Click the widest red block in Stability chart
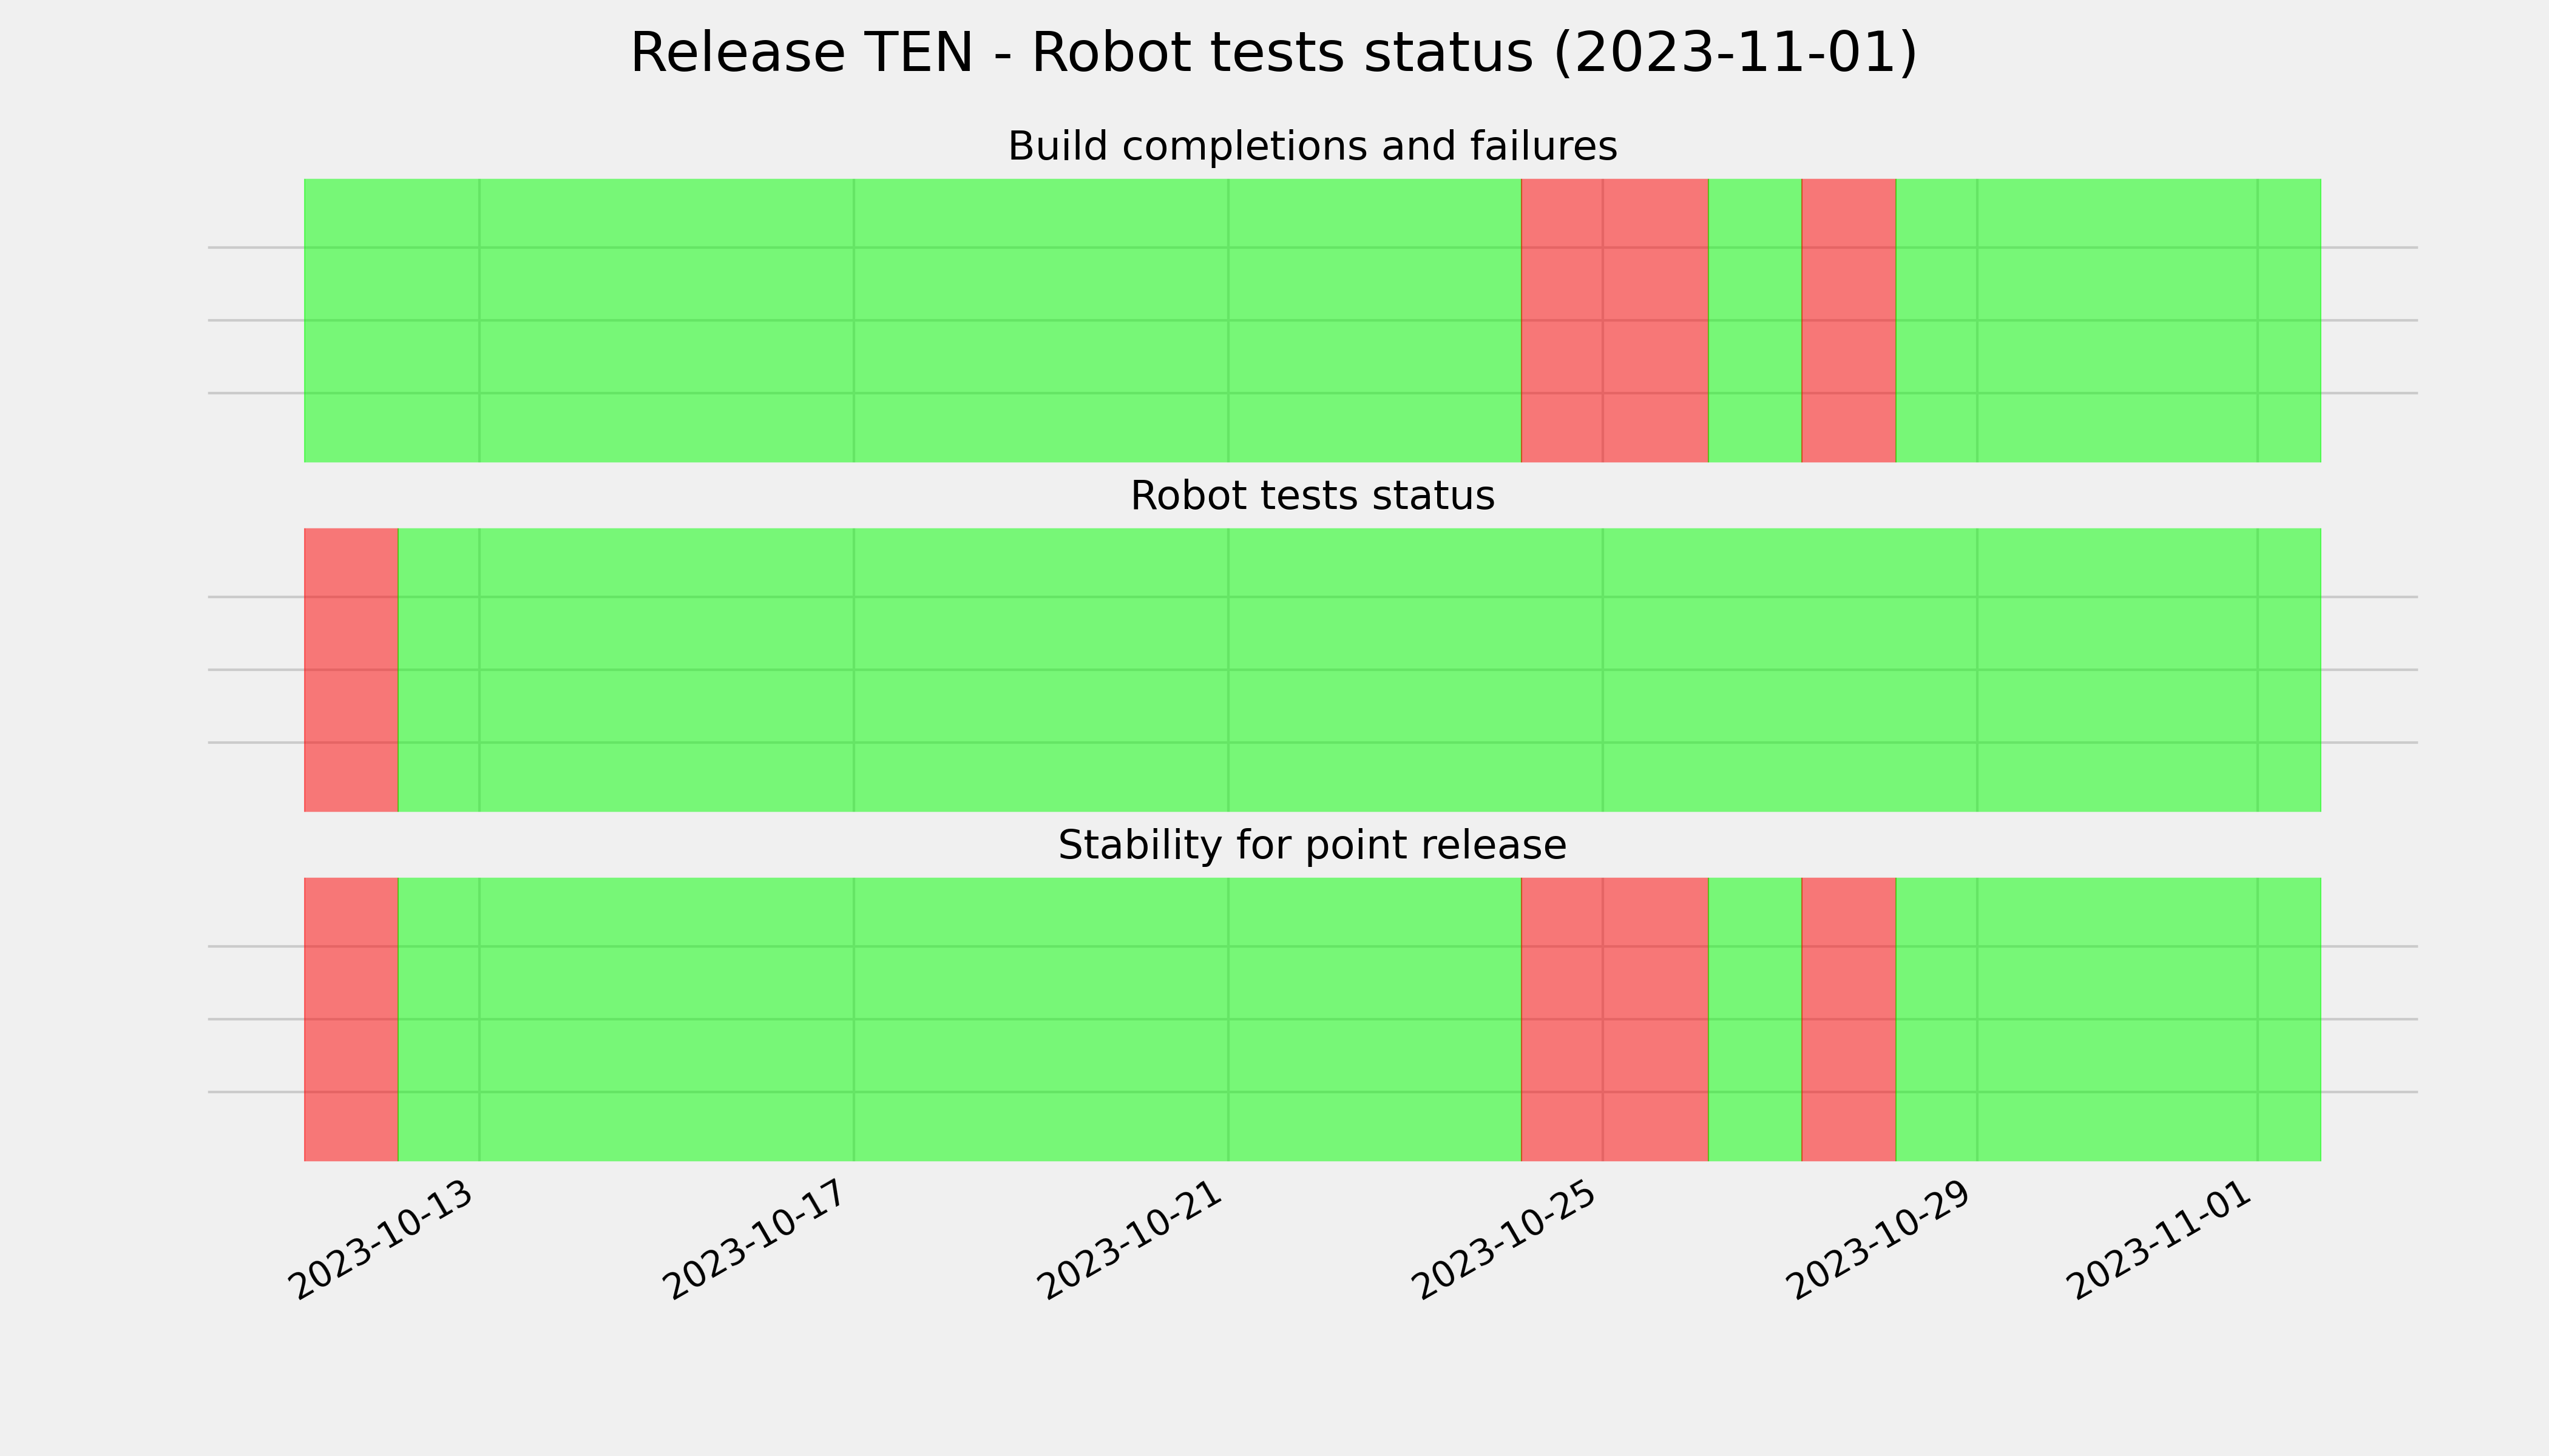The height and width of the screenshot is (1456, 2549). click(1614, 1019)
